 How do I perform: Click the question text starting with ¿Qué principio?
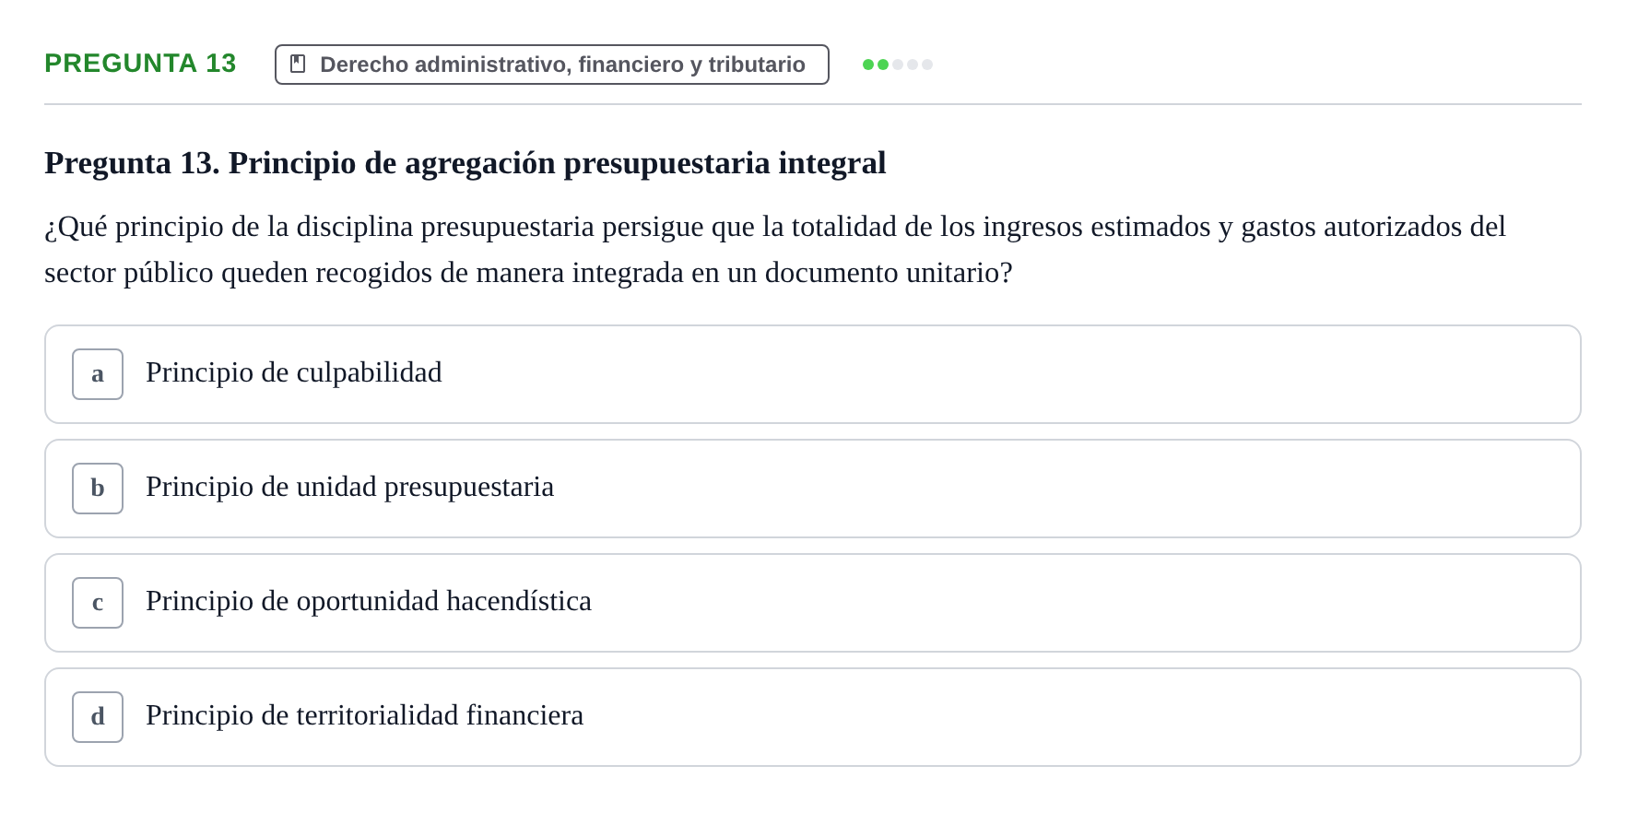click(775, 250)
